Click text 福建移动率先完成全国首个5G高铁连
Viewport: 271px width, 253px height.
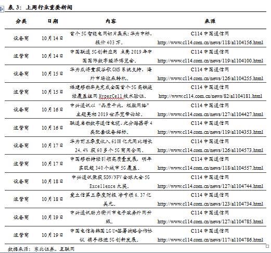(111, 87)
